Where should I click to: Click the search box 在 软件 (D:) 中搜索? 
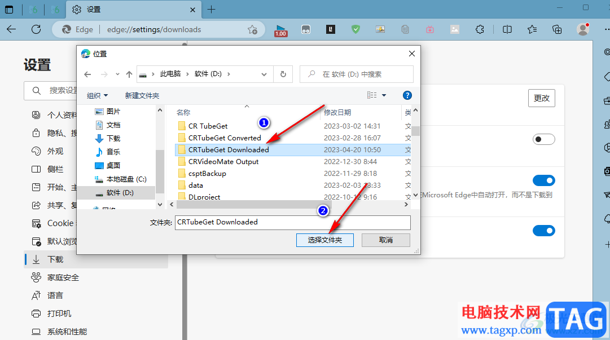(357, 74)
